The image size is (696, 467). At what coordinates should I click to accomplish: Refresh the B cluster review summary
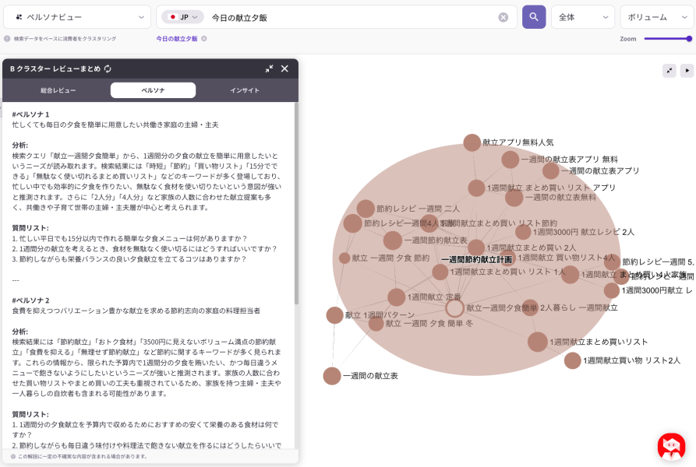108,68
